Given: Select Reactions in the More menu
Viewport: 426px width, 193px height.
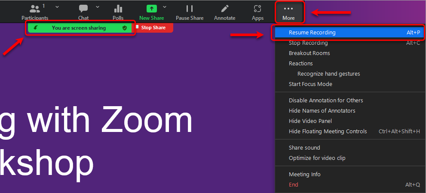Looking at the screenshot, I should [x=349, y=64].
